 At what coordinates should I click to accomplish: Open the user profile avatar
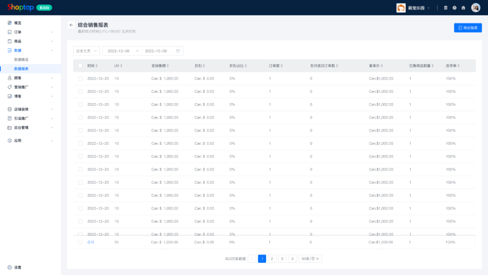pos(475,8)
